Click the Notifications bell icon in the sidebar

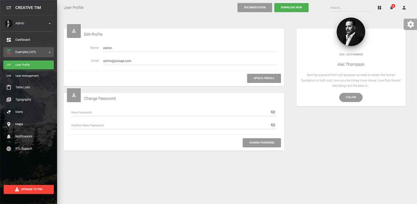tap(8, 136)
